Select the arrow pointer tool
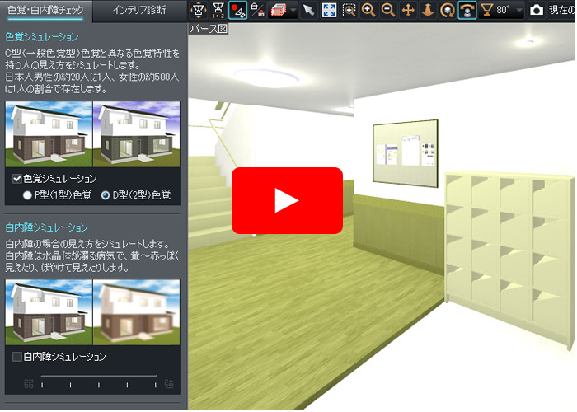 point(308,10)
